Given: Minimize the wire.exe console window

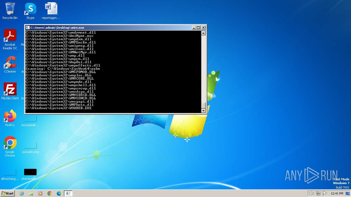Looking at the screenshot, I should click(x=194, y=28).
